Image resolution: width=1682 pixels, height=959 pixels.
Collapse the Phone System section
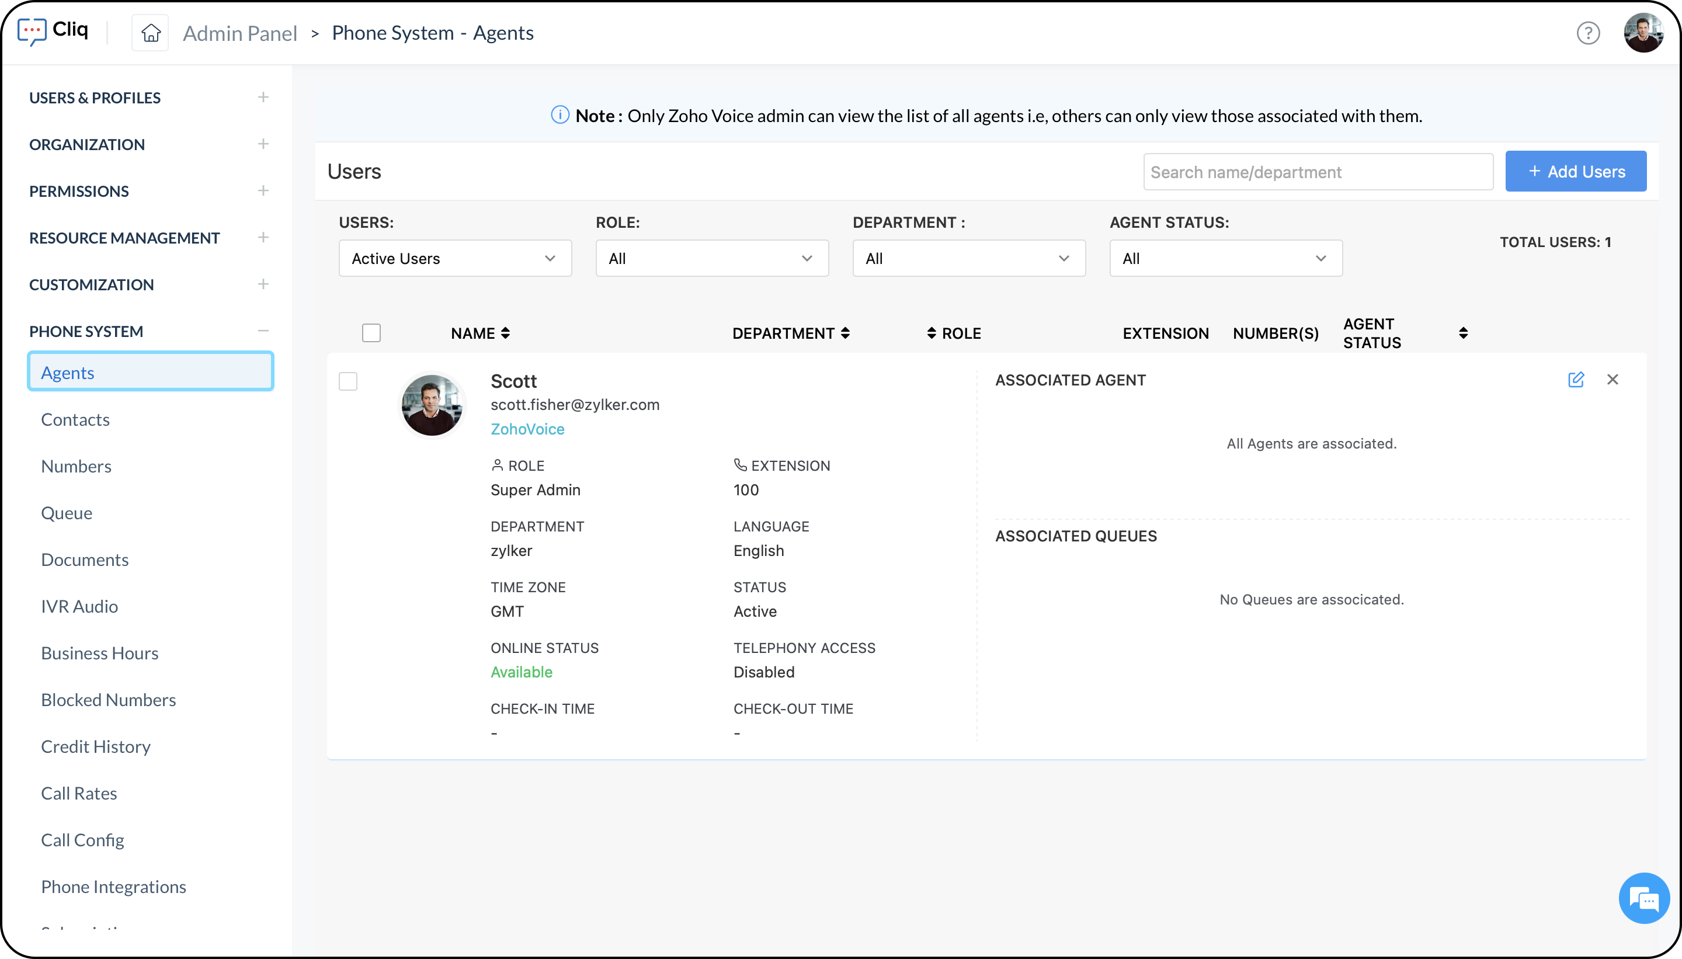point(263,331)
